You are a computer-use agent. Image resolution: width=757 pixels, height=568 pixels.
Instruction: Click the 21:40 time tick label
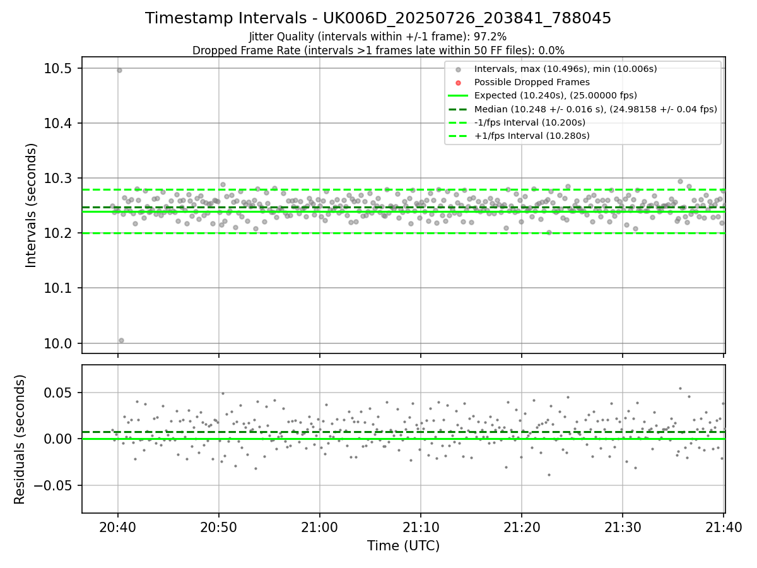pos(724,528)
